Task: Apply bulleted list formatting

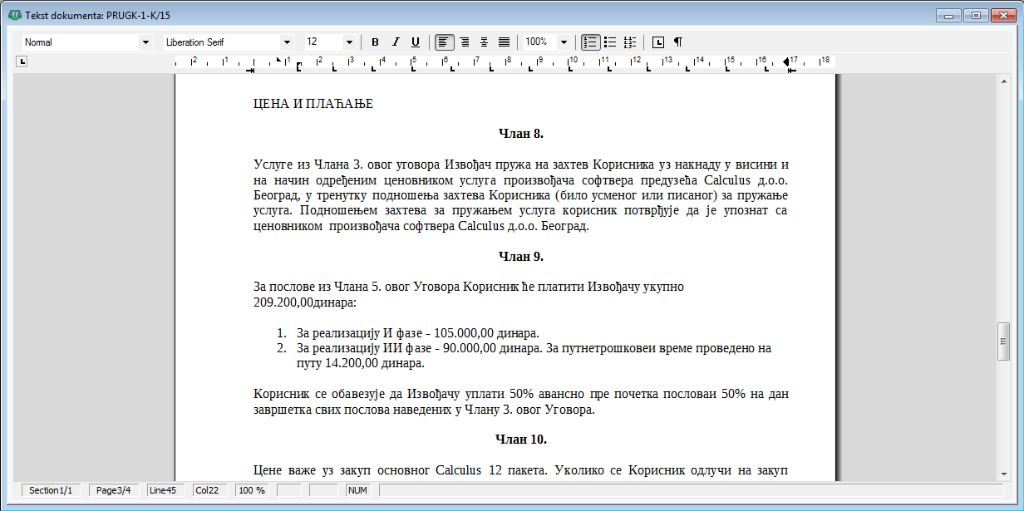Action: point(610,42)
